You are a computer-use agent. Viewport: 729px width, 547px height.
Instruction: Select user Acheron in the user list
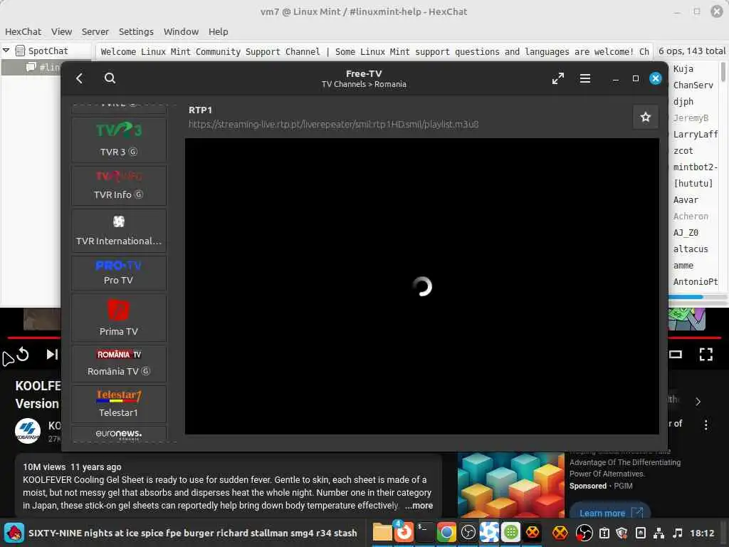point(691,217)
